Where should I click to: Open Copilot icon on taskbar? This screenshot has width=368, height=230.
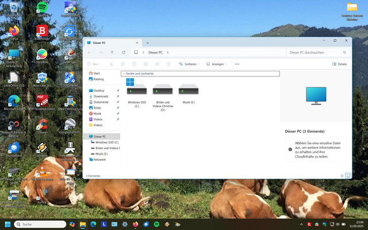72,224
